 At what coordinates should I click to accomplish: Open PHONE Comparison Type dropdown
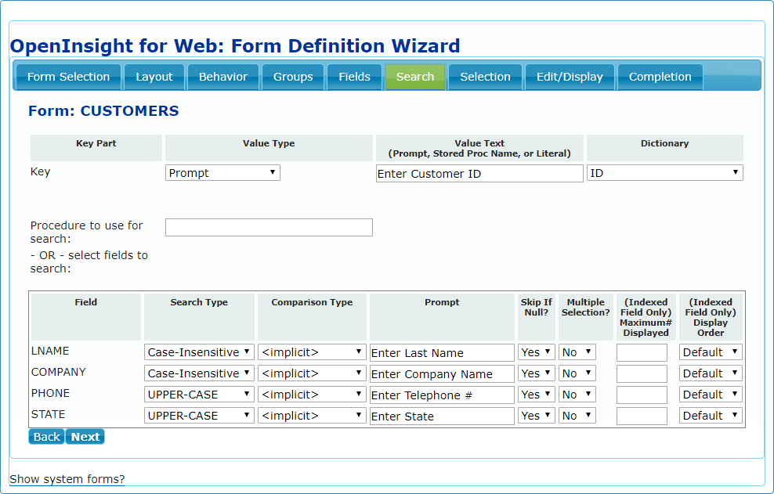pyautogui.click(x=312, y=395)
